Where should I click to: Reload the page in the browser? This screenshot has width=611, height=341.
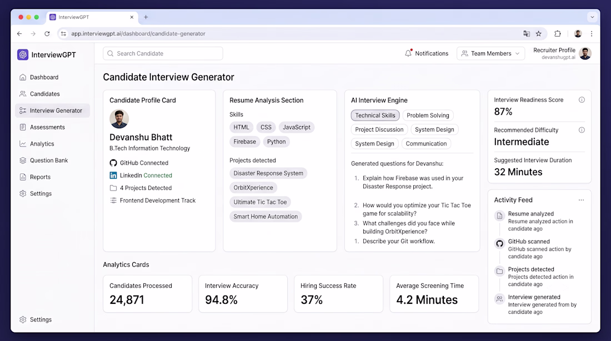[x=47, y=33]
